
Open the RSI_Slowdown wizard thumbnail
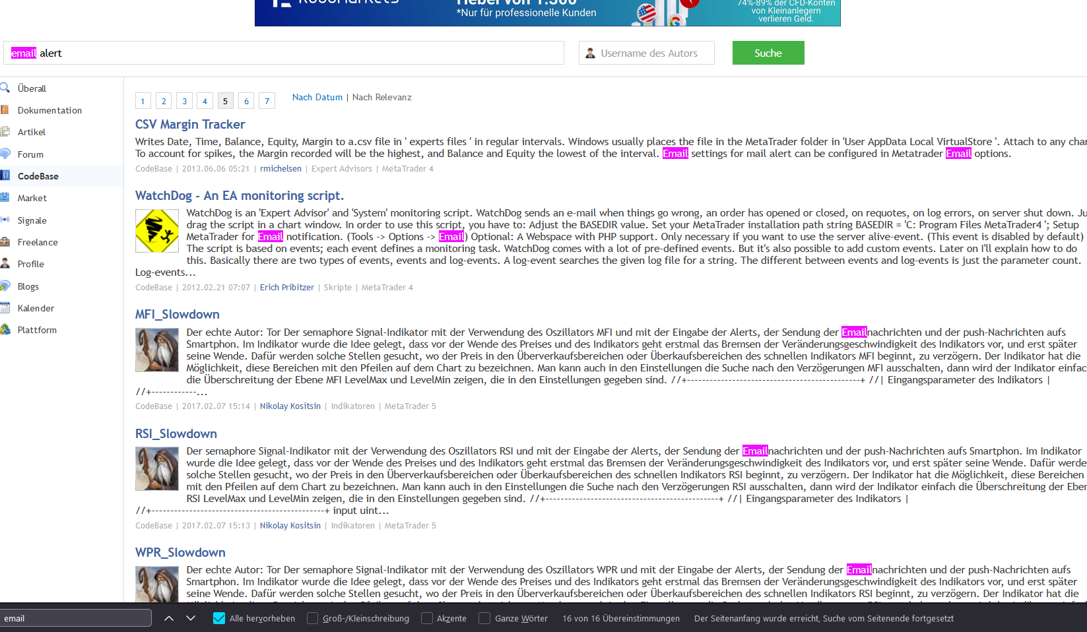coord(157,468)
